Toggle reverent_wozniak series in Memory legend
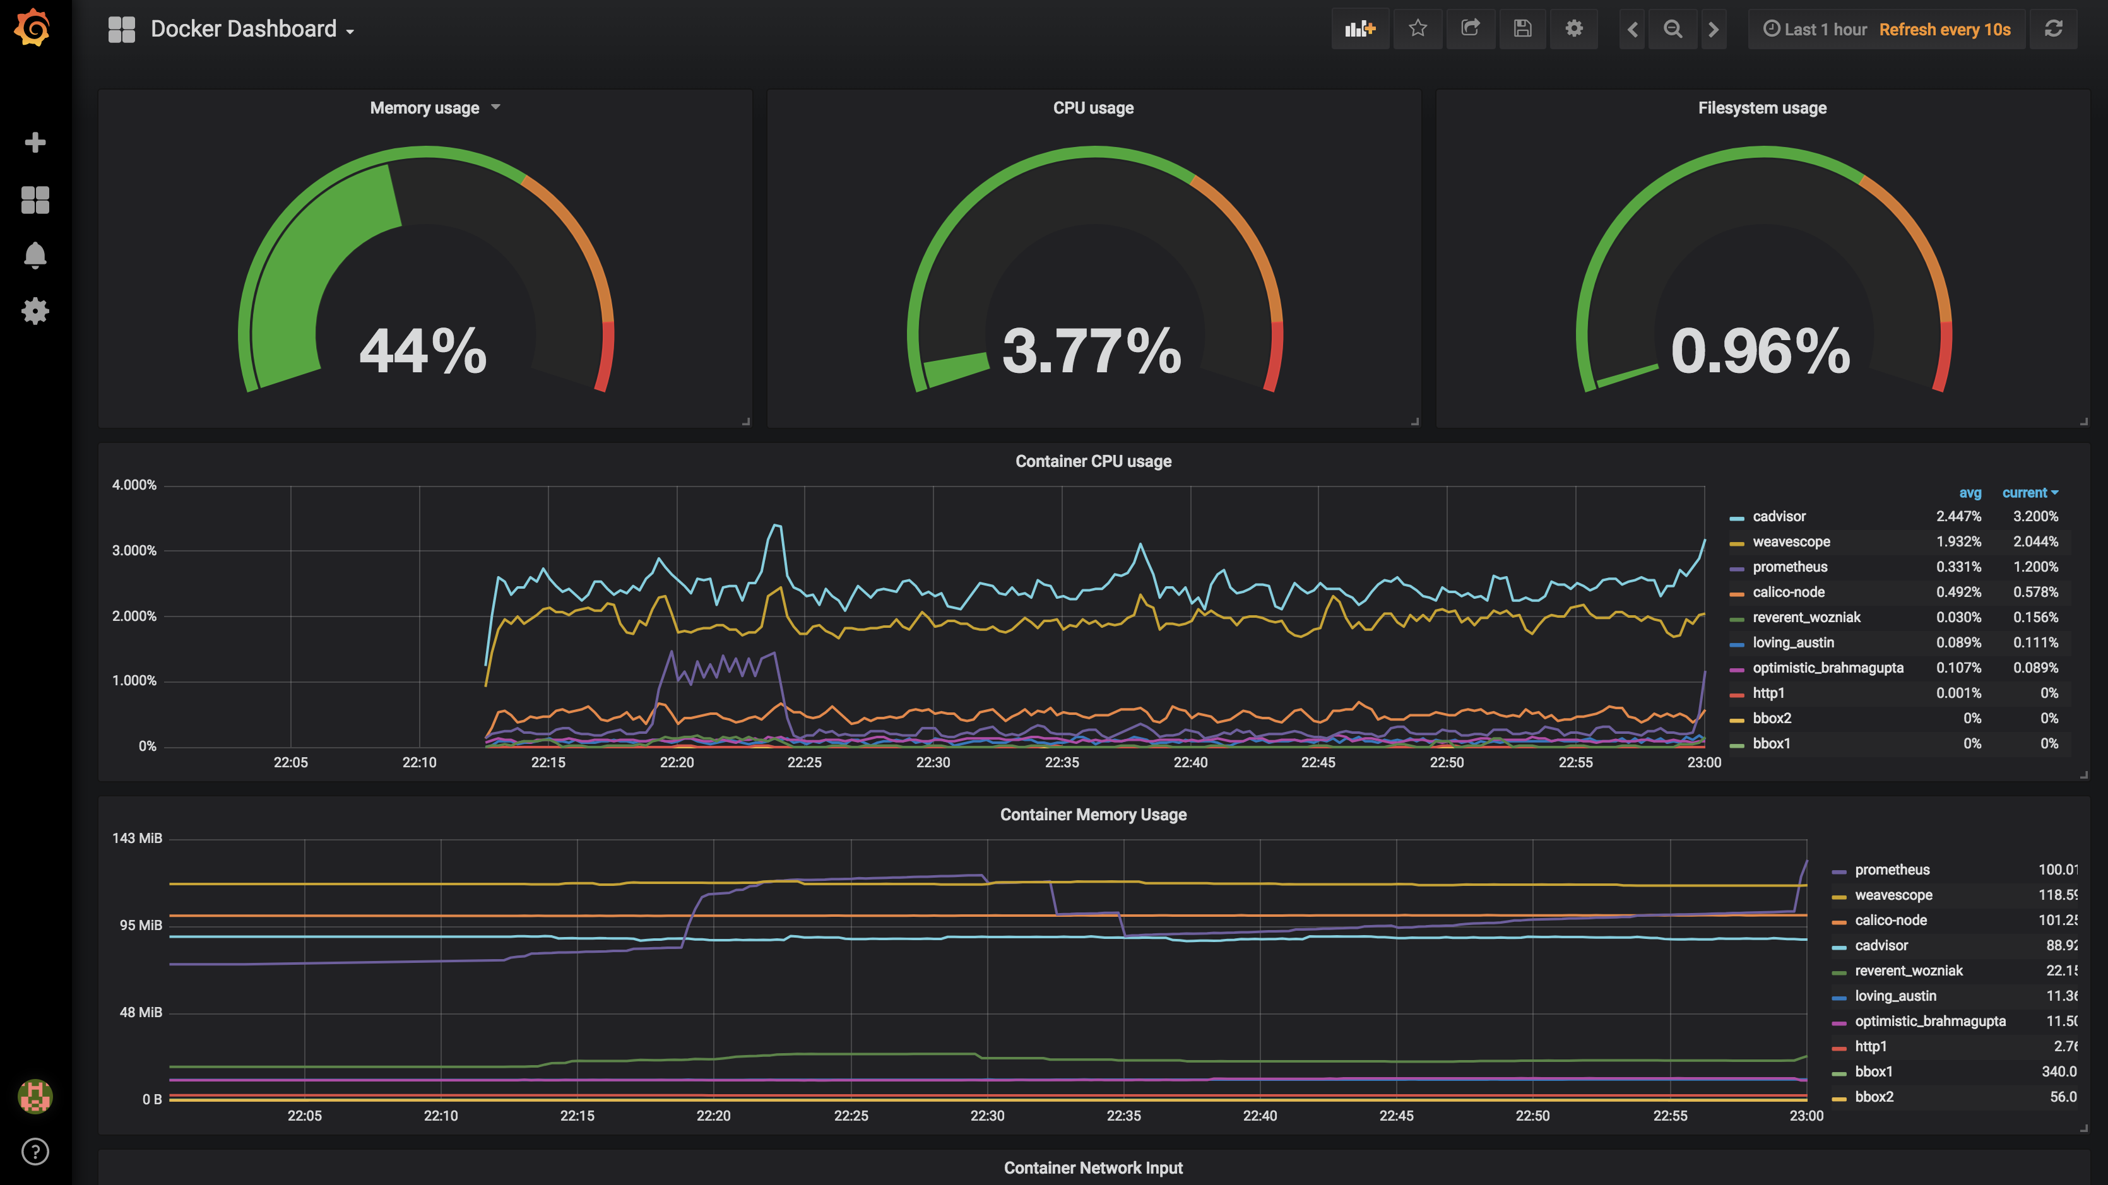 [1909, 971]
